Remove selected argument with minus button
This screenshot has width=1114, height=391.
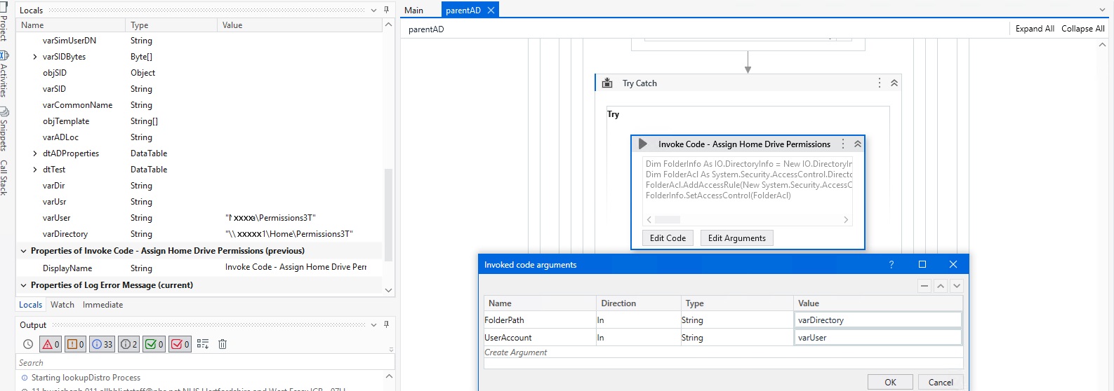(924, 286)
